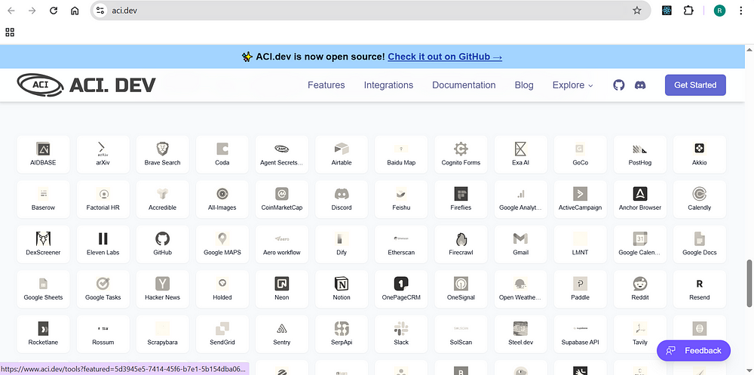This screenshot has height=375, width=754.
Task: Click the page vertical scrollbar thumb
Action: coord(749,283)
